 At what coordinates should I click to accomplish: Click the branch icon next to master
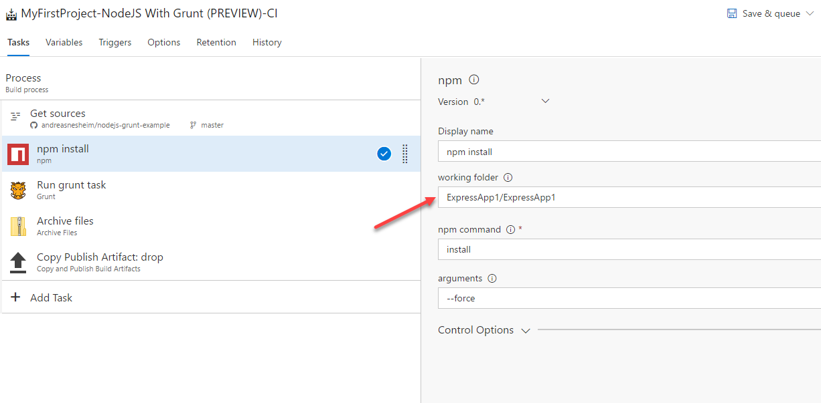194,125
